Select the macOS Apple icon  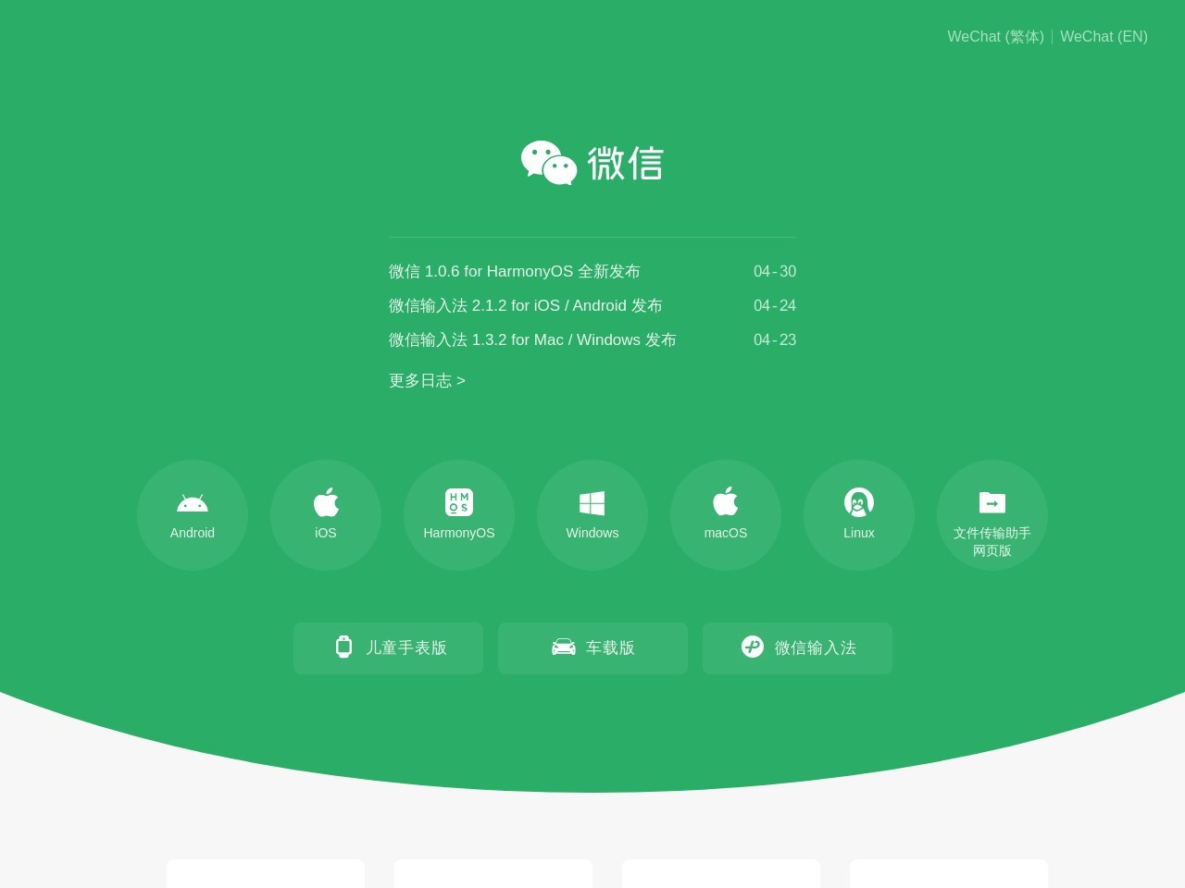click(726, 501)
